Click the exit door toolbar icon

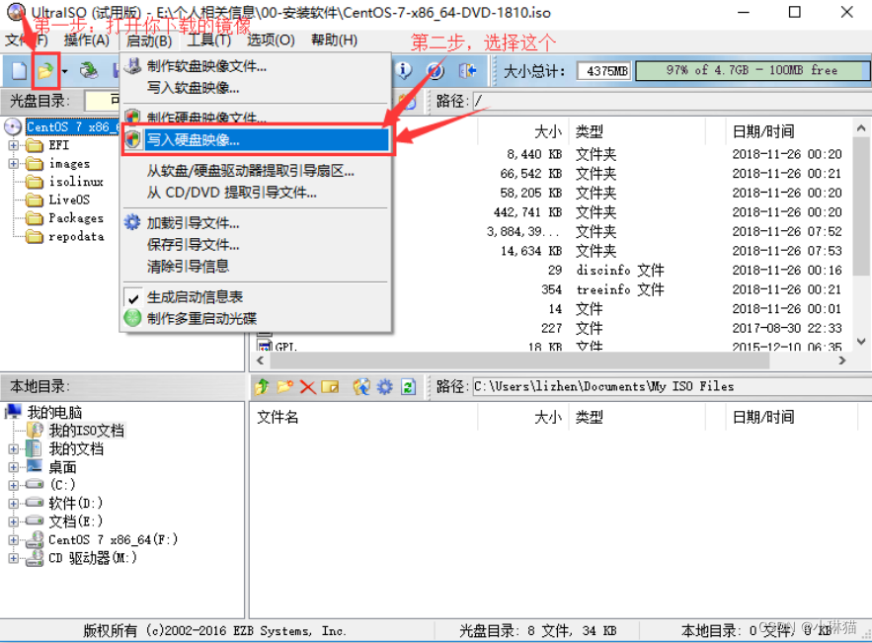coord(467,71)
